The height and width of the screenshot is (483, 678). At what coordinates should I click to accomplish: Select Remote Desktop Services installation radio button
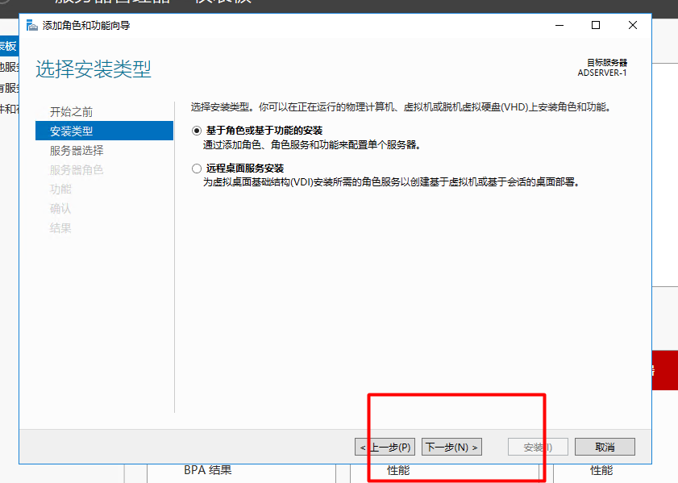tap(197, 169)
